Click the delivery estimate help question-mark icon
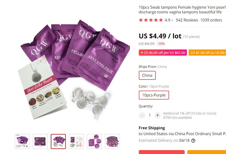The height and width of the screenshot is (154, 226). (193, 141)
